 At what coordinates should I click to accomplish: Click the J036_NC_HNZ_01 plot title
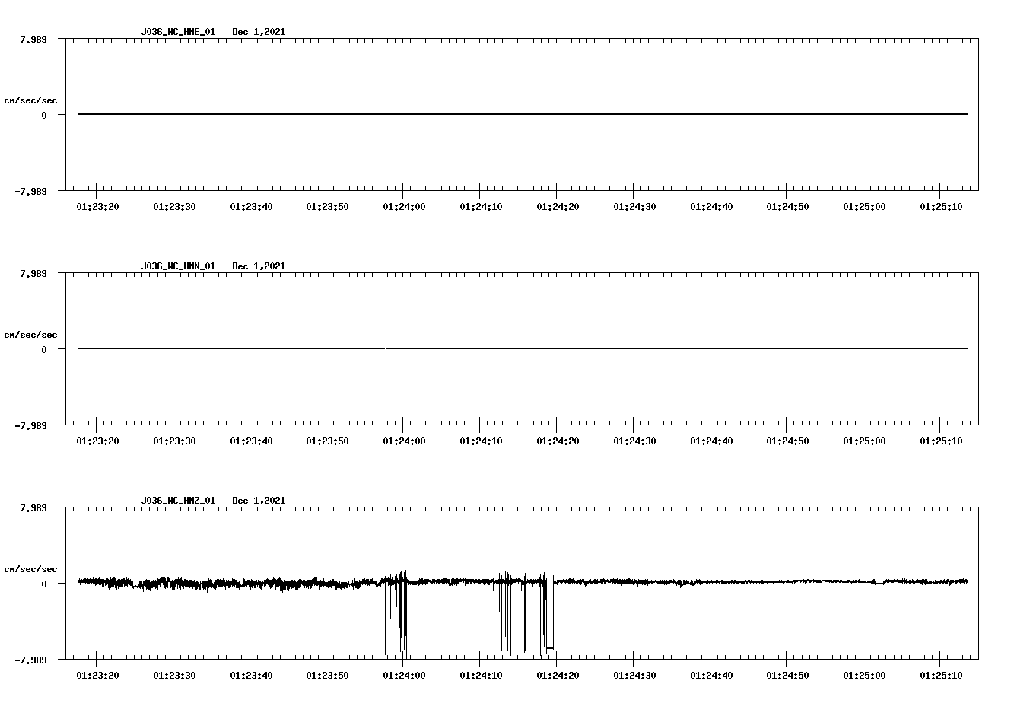tap(178, 501)
